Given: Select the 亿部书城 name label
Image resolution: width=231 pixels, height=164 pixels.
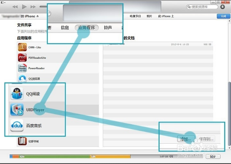Looking at the screenshot, I should [x=33, y=141].
